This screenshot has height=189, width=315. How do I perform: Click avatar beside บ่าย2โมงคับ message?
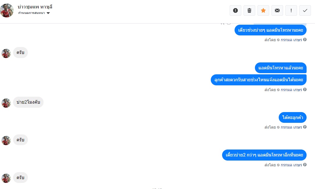coord(6,103)
